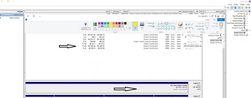Click the blue help icon in toolbar
This screenshot has width=251, height=98.
[26, 20]
